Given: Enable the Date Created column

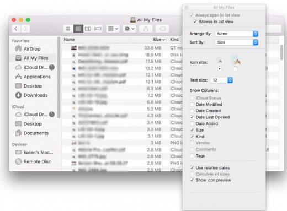Looking at the screenshot, I should 192,111.
